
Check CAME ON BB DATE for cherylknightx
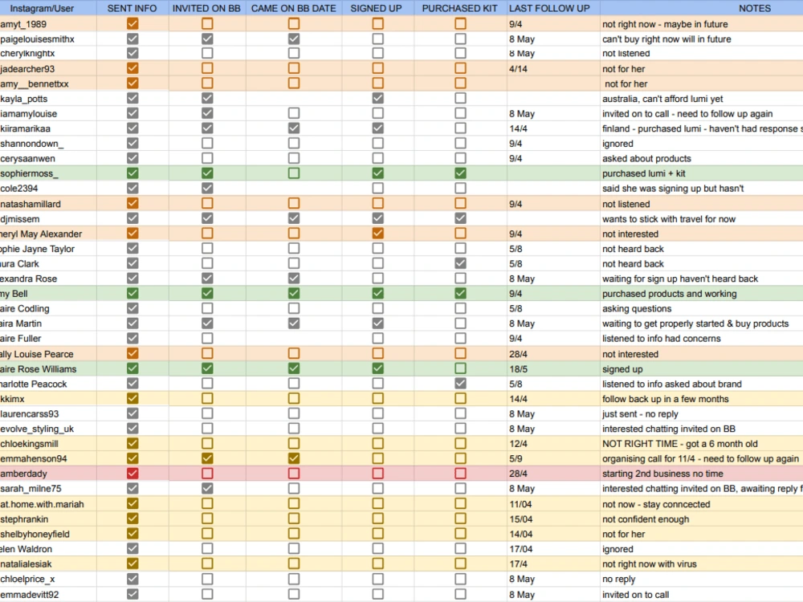point(293,53)
